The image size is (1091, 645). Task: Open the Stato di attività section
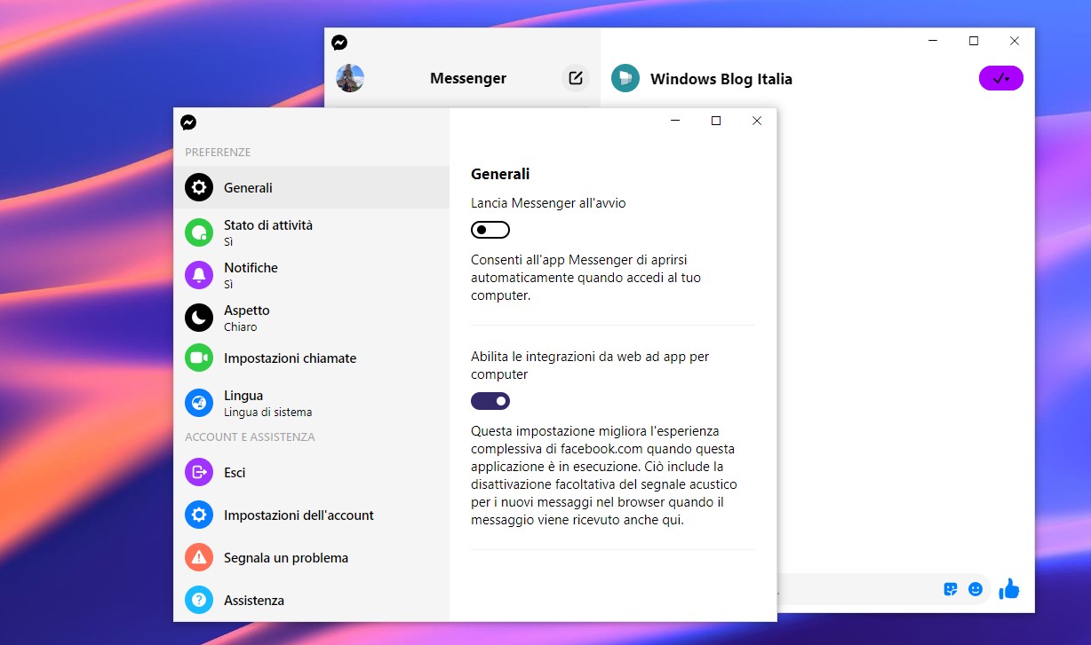click(311, 232)
